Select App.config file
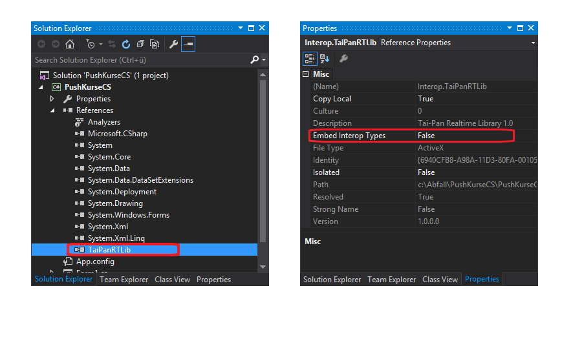Screen dimensions: 562x339 (95, 262)
